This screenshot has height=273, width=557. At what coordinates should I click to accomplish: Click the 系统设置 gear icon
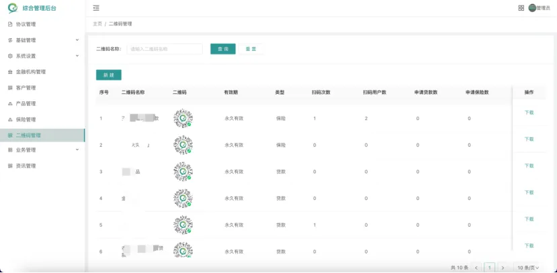click(10, 56)
